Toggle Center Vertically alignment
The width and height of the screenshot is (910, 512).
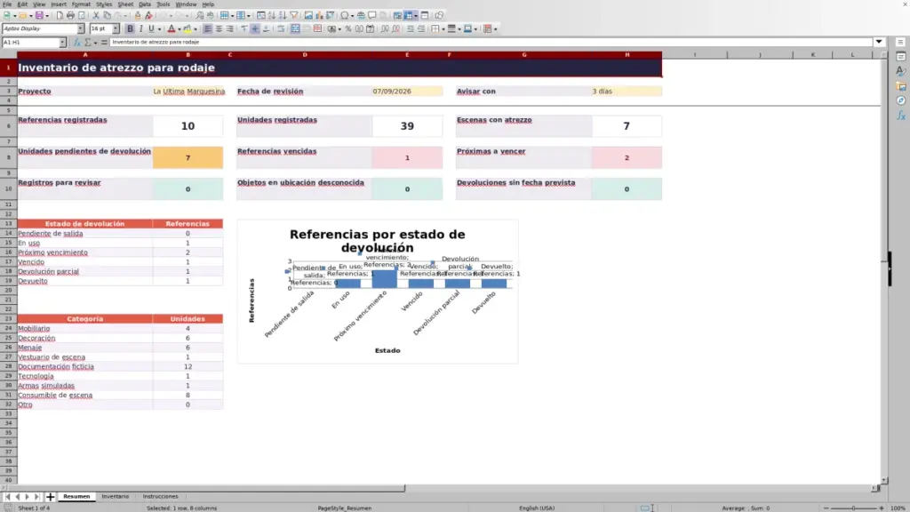point(255,28)
